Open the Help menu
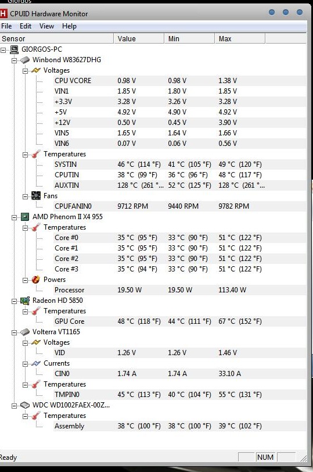 69,26
